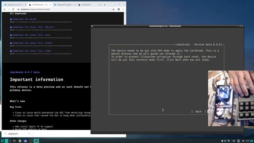This screenshot has height=143, width=254.
Task: Open the downloaded 'checkra1n' file in the download bar
Action: click(x=13, y=134)
